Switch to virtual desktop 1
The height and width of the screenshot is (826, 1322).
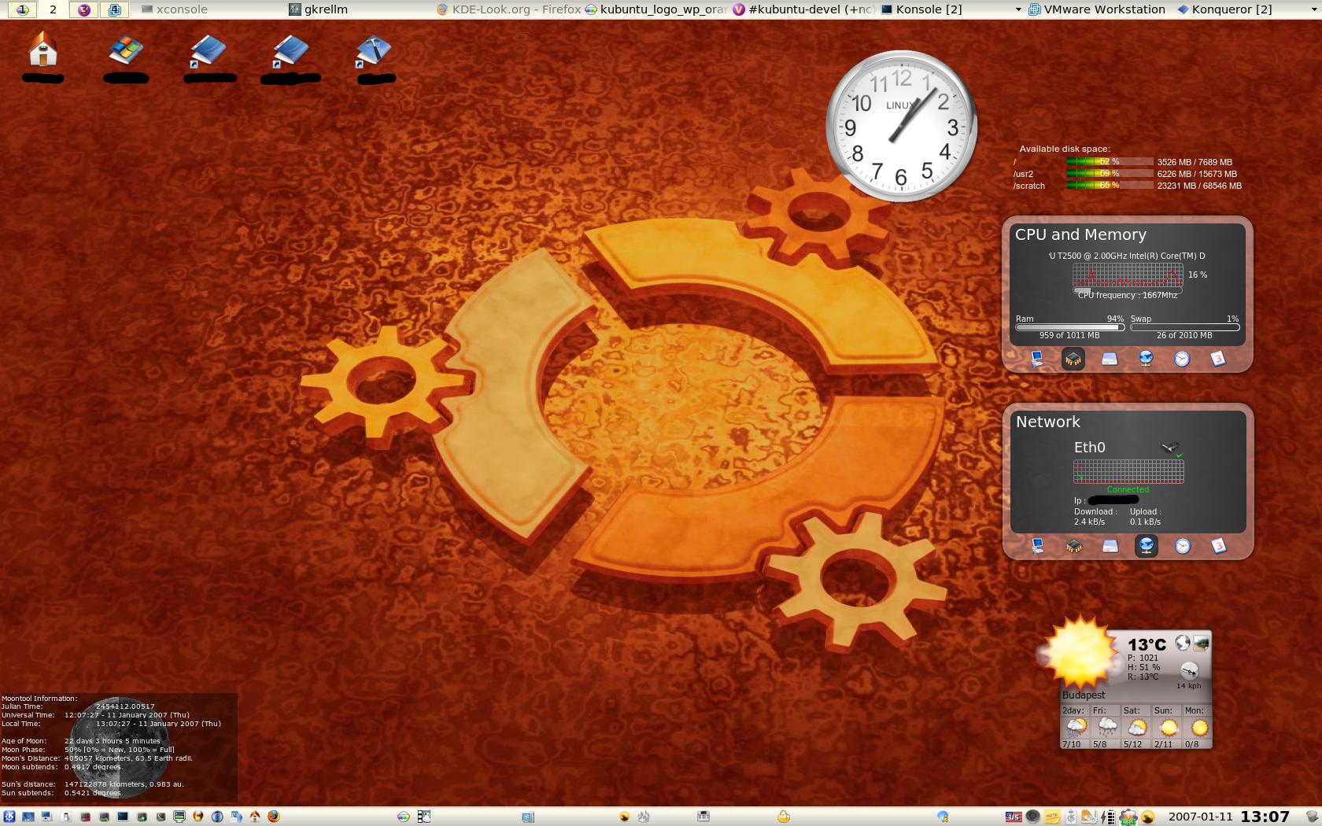(x=23, y=9)
